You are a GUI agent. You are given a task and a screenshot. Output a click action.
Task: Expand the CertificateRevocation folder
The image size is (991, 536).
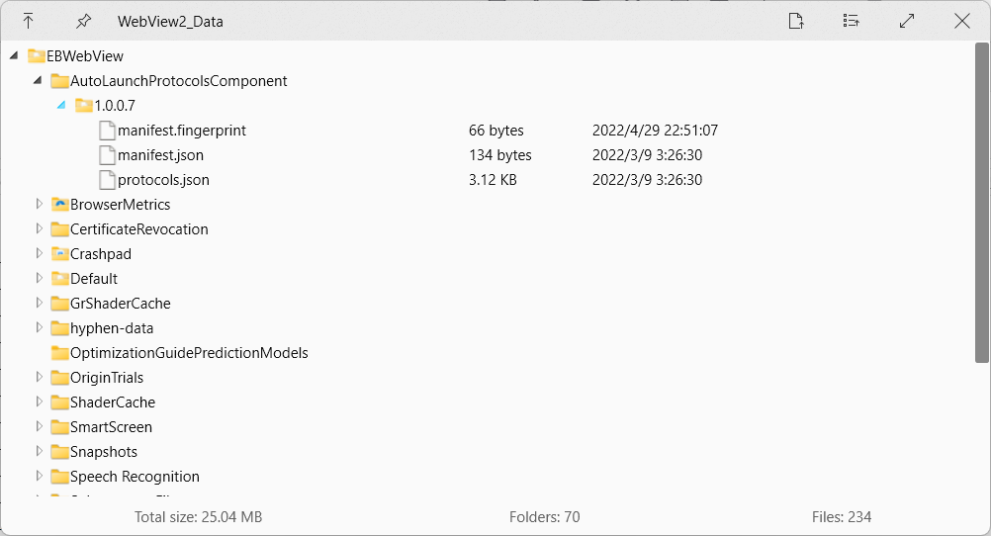pos(40,229)
